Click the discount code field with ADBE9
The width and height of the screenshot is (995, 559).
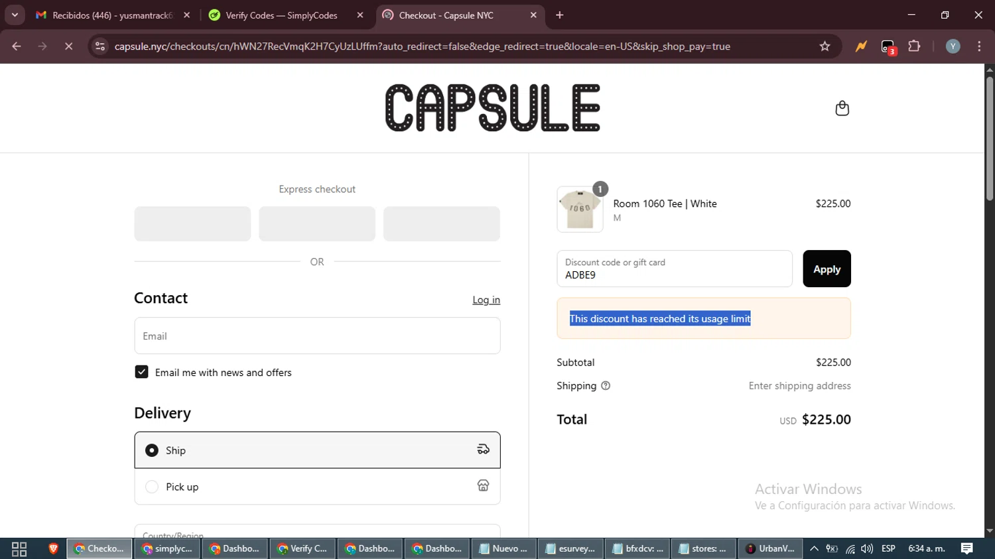pyautogui.click(x=675, y=269)
